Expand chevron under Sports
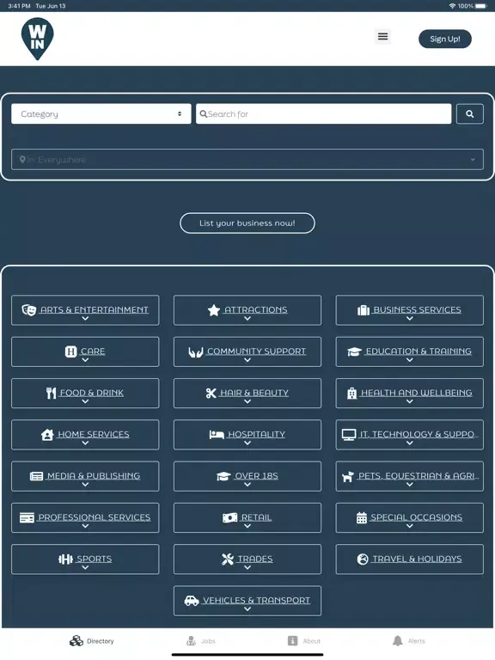The image size is (495, 660). (85, 568)
